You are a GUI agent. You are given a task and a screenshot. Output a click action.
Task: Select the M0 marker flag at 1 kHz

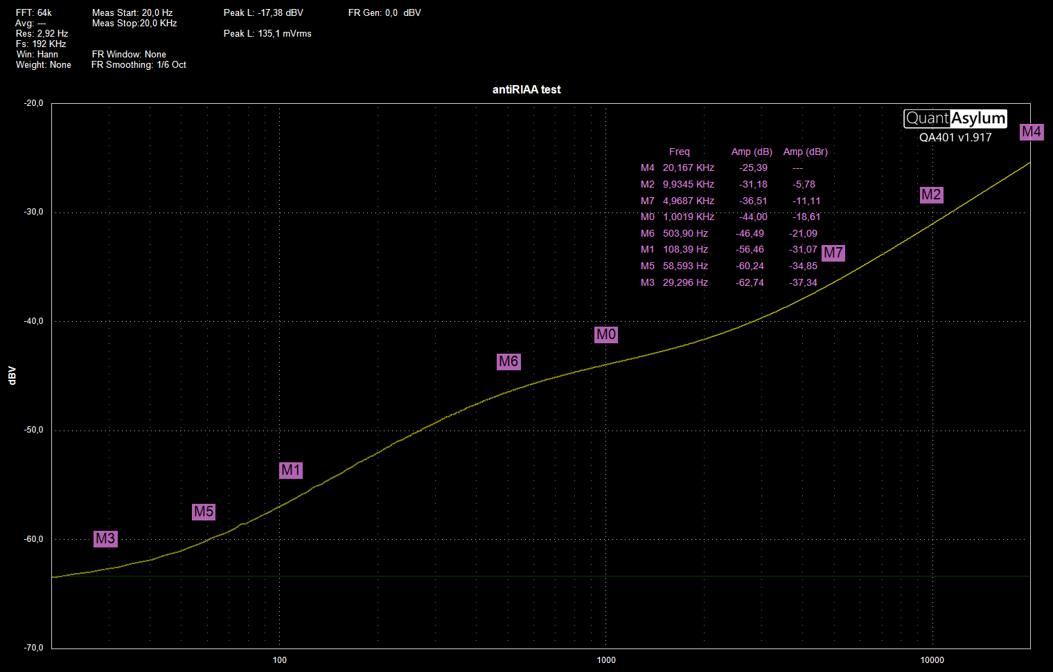[605, 334]
